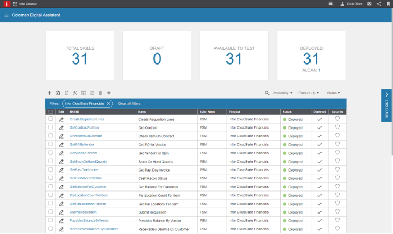Click the share icon in top bar
393x234 pixels.
379,4
